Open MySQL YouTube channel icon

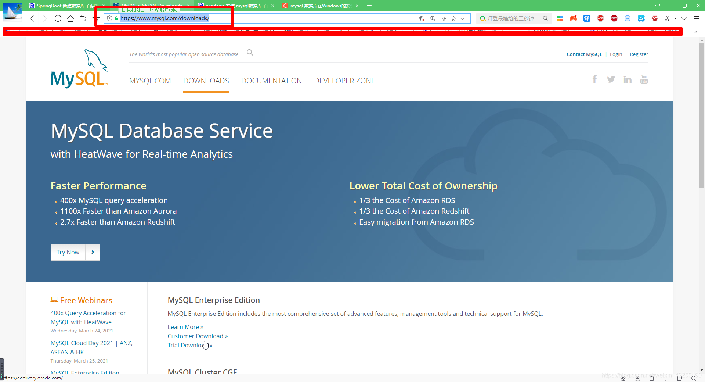pyautogui.click(x=644, y=79)
